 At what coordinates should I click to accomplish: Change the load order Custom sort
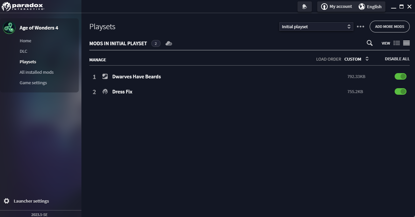(x=356, y=59)
